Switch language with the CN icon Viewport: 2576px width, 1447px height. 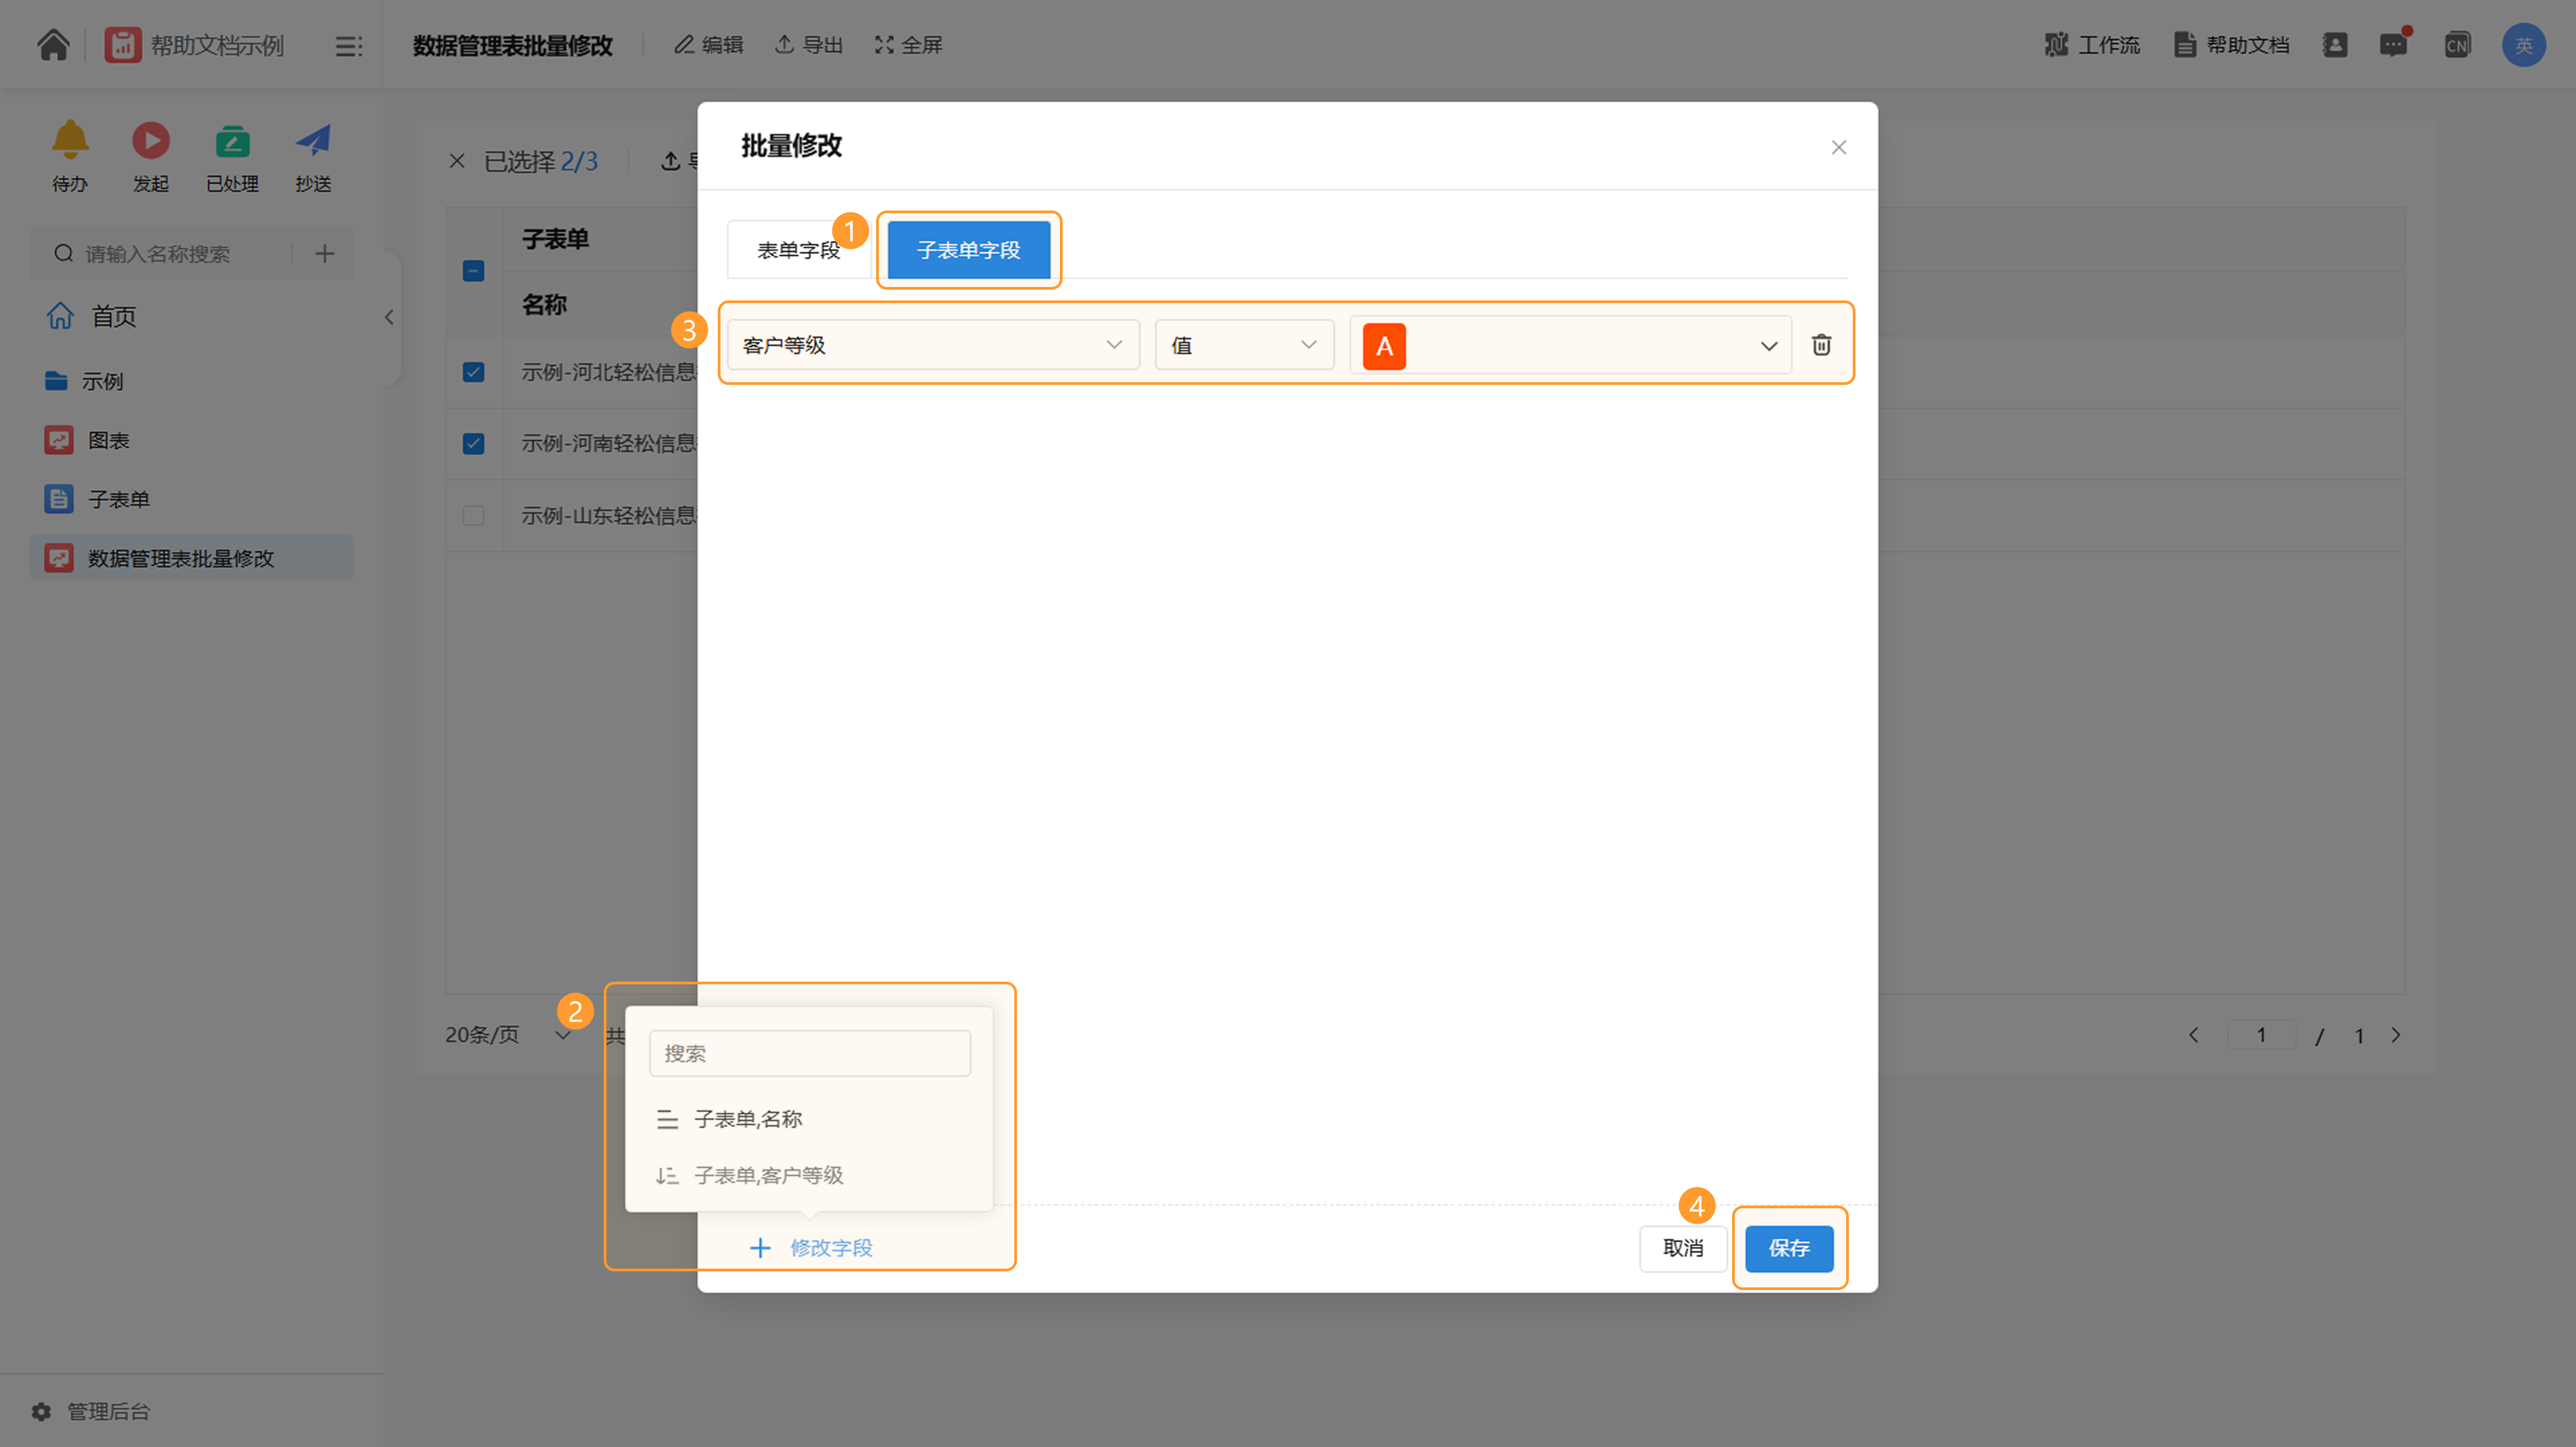coord(2457,45)
